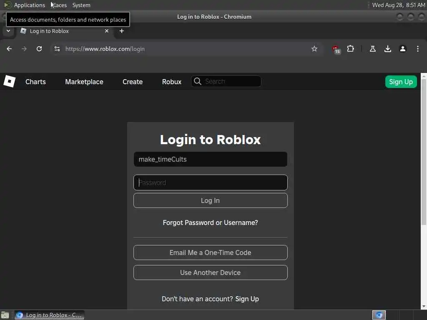Open the Chromium three-dot menu
This screenshot has width=427, height=320.
point(418,49)
